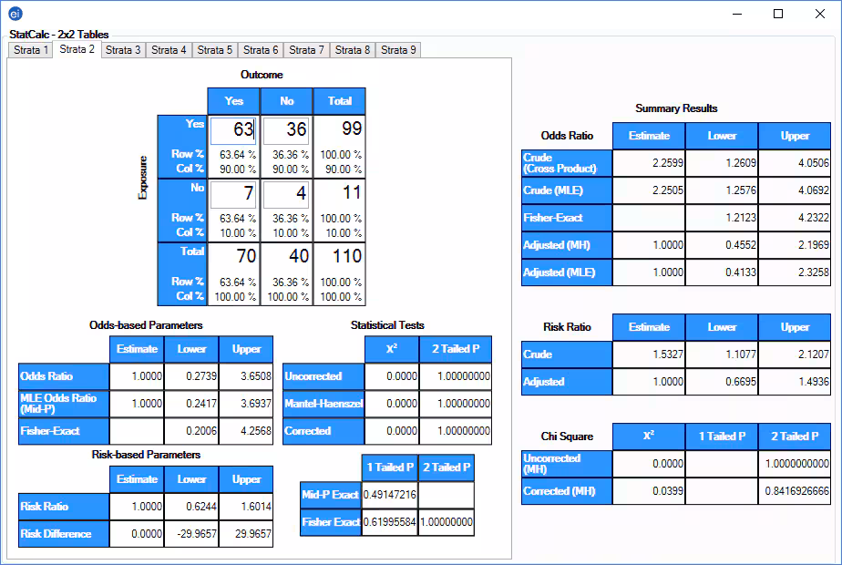
Task: Click the Outcome Yes column header
Action: pyautogui.click(x=233, y=101)
